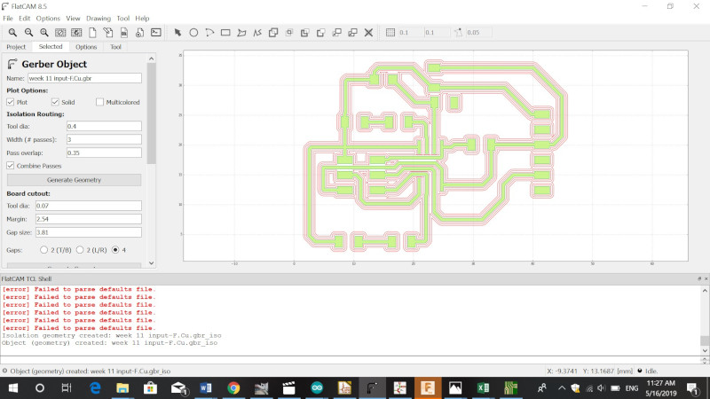Image resolution: width=710 pixels, height=399 pixels.
Task: Click the isolation Tool dia field showing 0.4
Action: tap(104, 126)
